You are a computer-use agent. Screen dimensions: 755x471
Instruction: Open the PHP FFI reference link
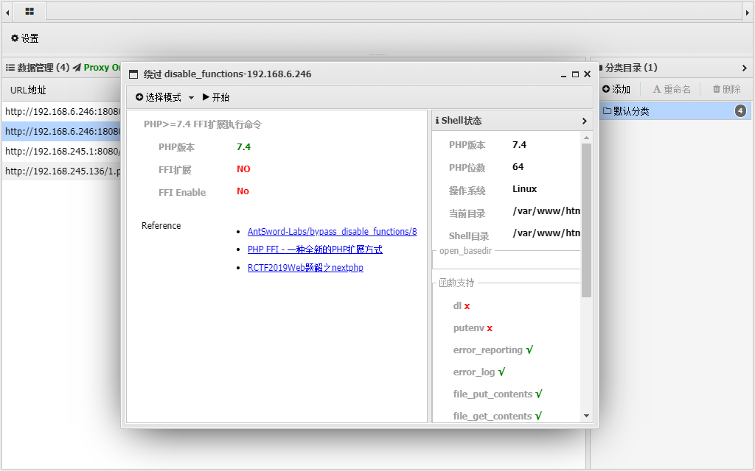tap(315, 249)
